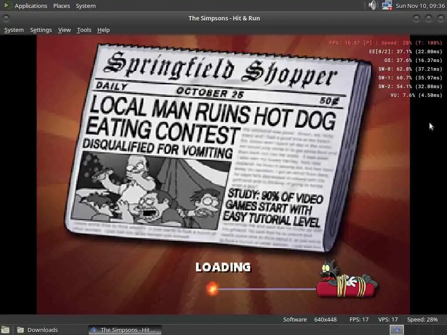Click the EE[0/2] performance overlay line

(x=406, y=51)
